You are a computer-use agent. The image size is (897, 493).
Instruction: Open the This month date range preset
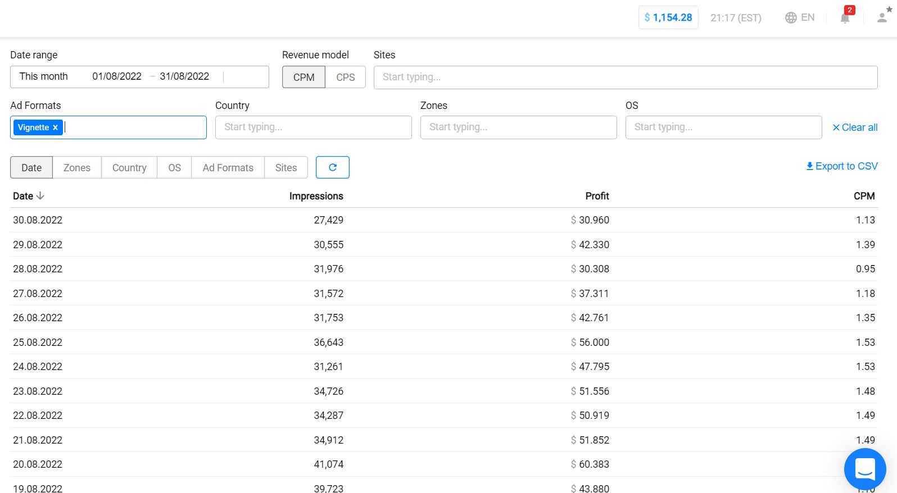[x=44, y=77]
